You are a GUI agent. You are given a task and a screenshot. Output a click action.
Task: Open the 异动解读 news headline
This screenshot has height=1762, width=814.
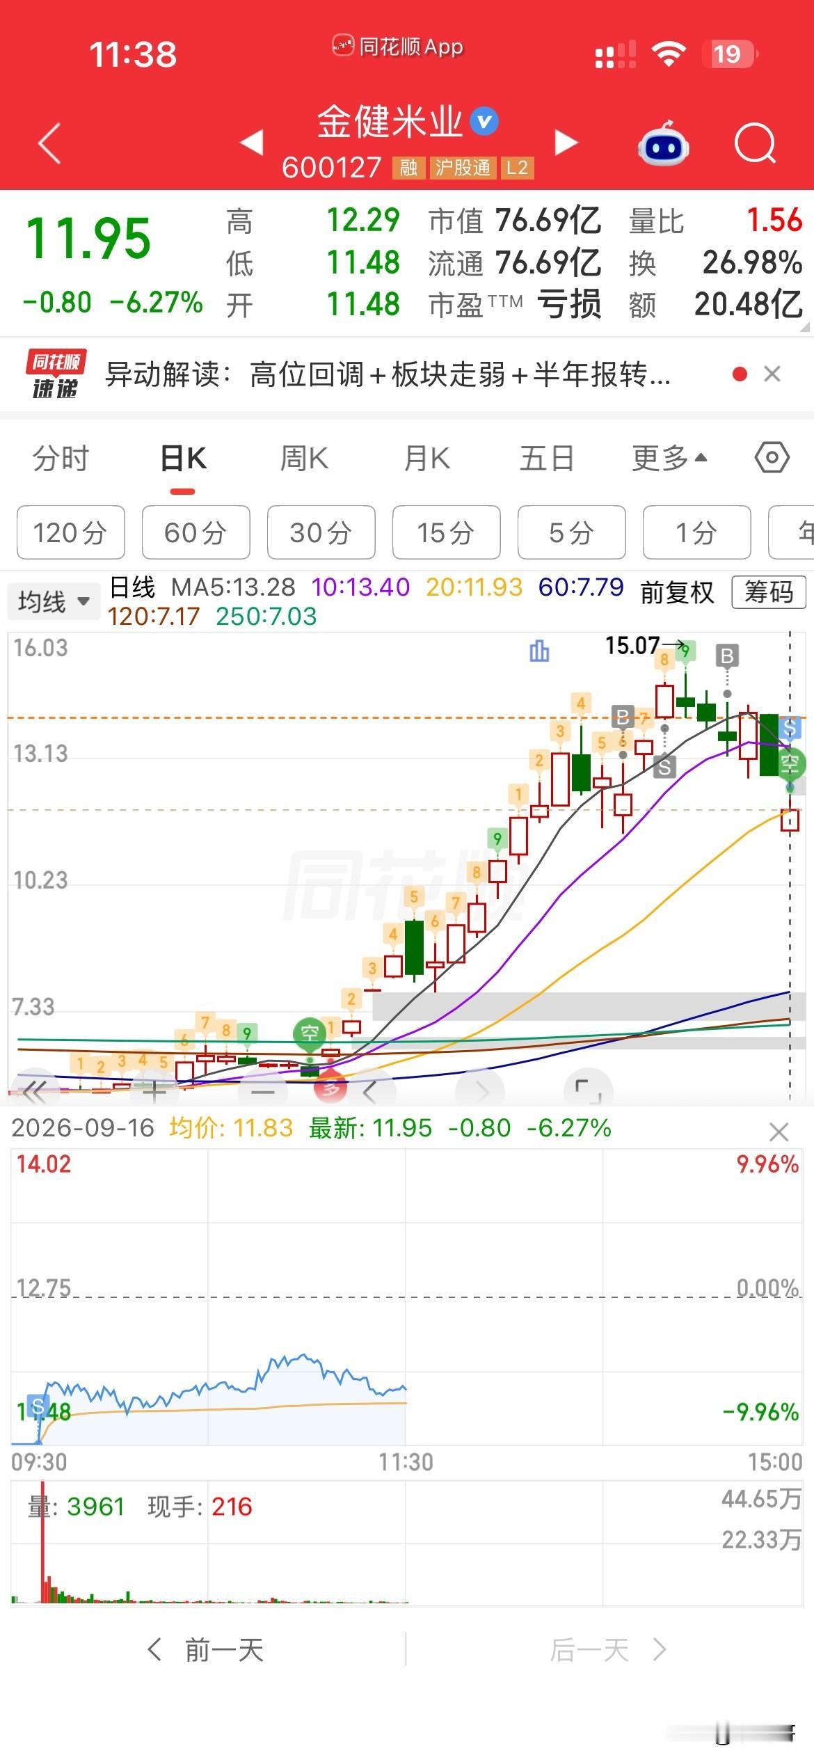[388, 374]
